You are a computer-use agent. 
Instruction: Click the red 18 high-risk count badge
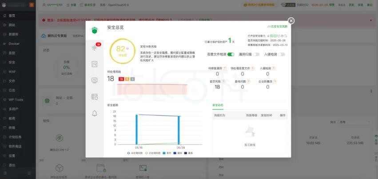click(121, 79)
